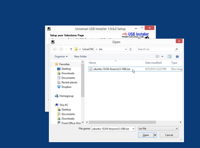
Task: Select ubuntu-10.04-linuxcnc3-i386.iso in the file list
Action: 111,69
